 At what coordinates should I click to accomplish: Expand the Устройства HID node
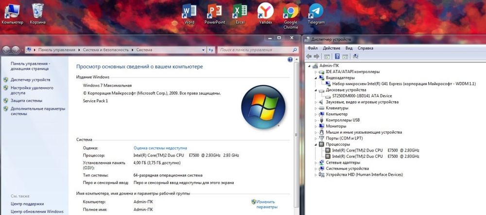click(x=316, y=174)
